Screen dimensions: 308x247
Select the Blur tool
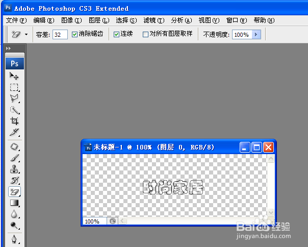[14, 214]
